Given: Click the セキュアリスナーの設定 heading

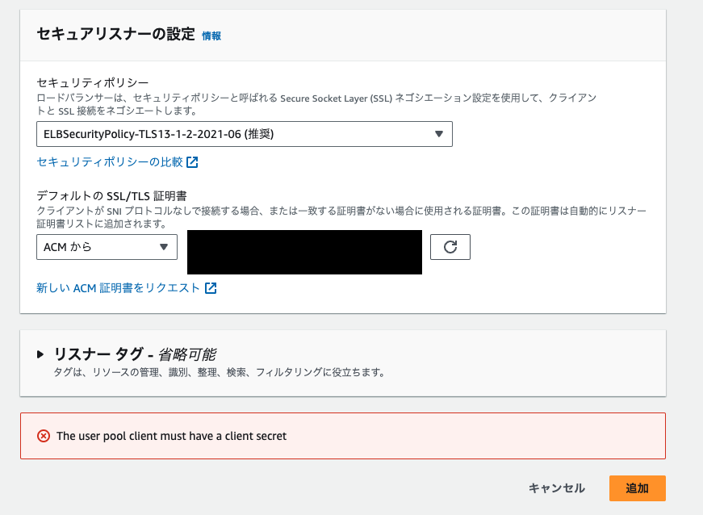Looking at the screenshot, I should click(115, 35).
